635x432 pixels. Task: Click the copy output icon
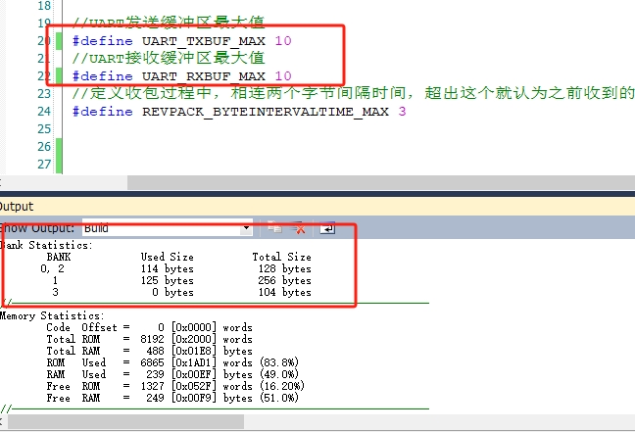pyautogui.click(x=274, y=228)
